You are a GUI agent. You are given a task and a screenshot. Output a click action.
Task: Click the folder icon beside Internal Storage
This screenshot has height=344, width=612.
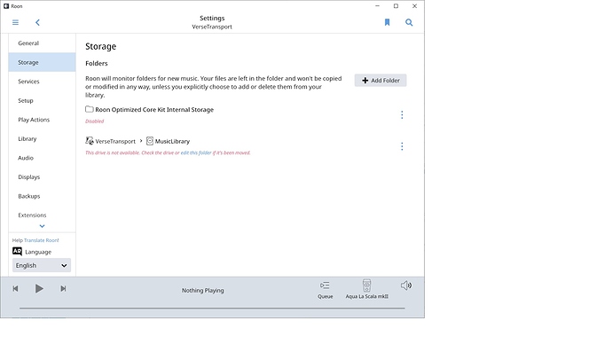90,109
